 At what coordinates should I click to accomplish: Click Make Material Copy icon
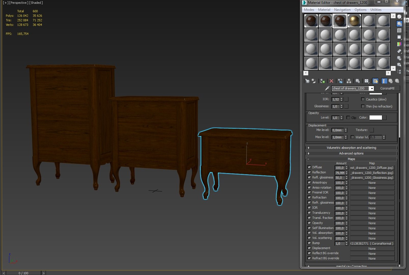point(340,81)
